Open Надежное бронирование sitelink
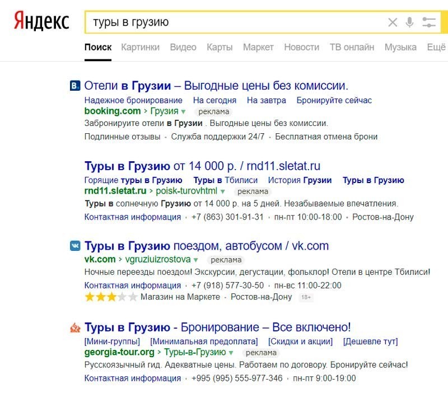Viewport: 448px width, 393px height. (x=133, y=100)
